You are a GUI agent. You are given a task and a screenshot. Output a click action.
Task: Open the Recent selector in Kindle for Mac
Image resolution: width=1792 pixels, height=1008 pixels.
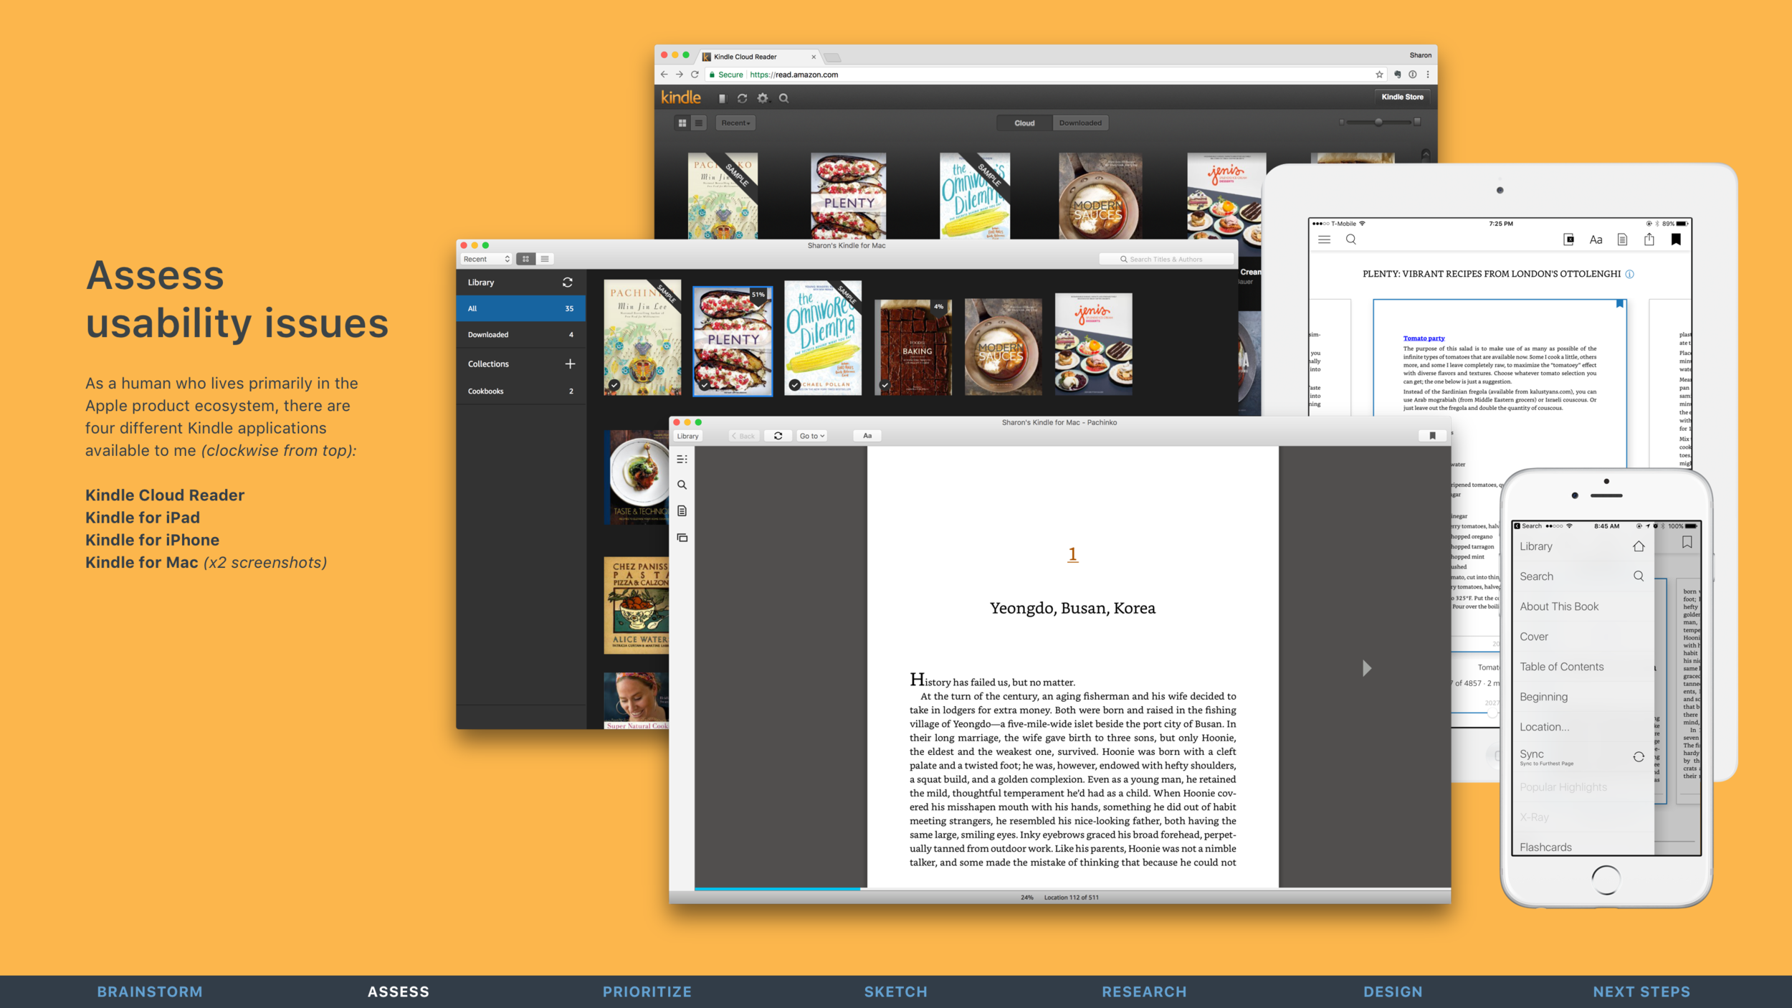(486, 259)
